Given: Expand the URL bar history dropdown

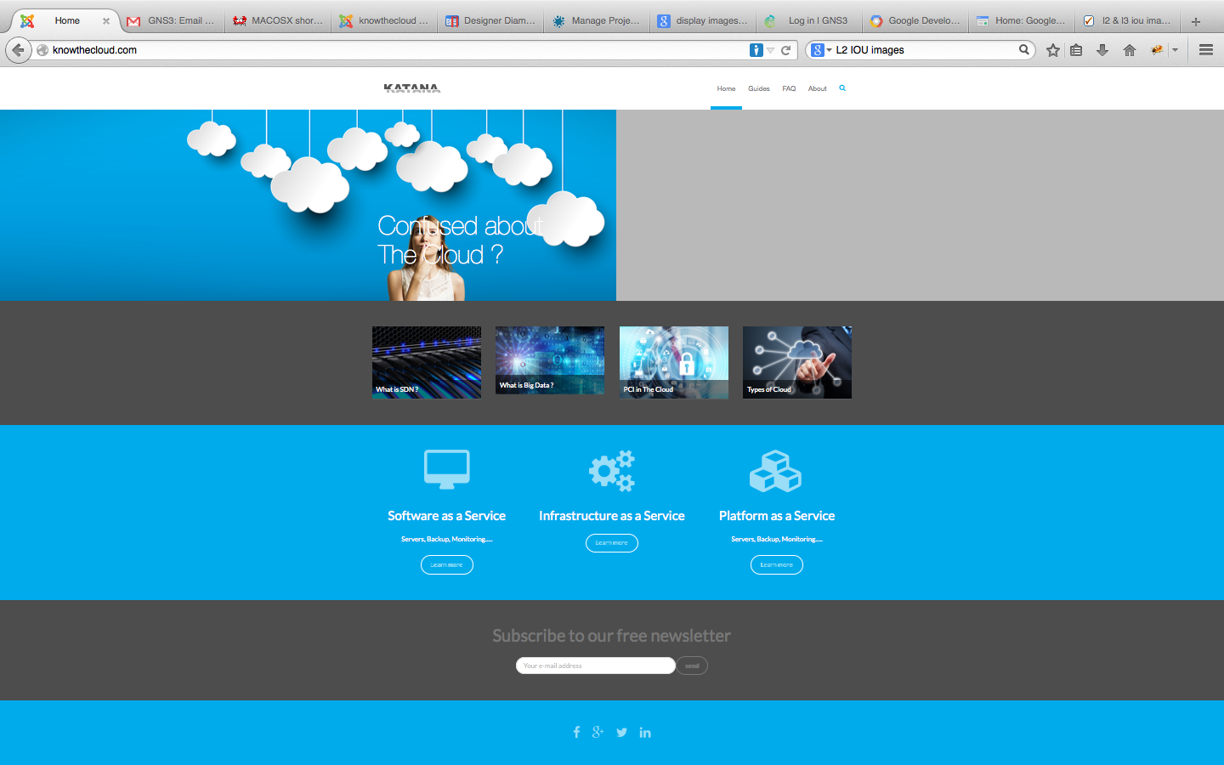Looking at the screenshot, I should pyautogui.click(x=771, y=50).
